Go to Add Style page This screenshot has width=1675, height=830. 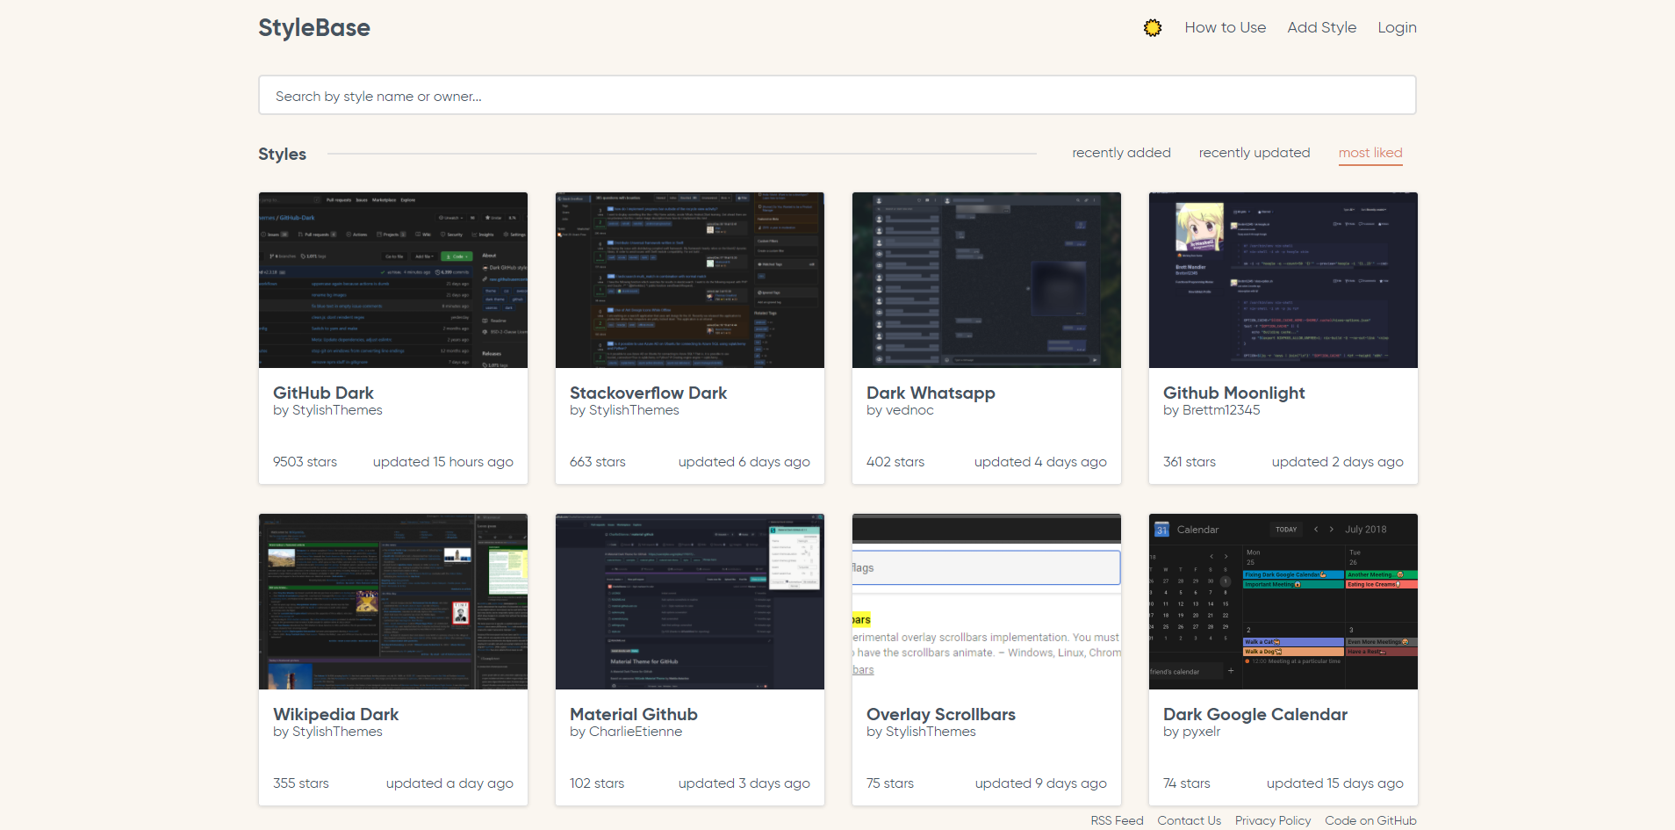pyautogui.click(x=1321, y=27)
